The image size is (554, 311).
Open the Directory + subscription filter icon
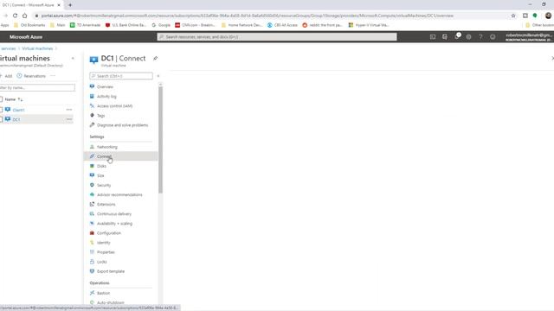click(x=444, y=36)
